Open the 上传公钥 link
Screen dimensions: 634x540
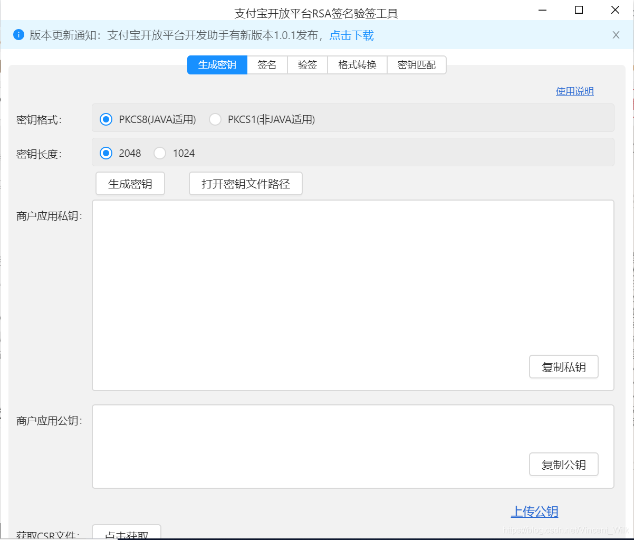pos(534,511)
